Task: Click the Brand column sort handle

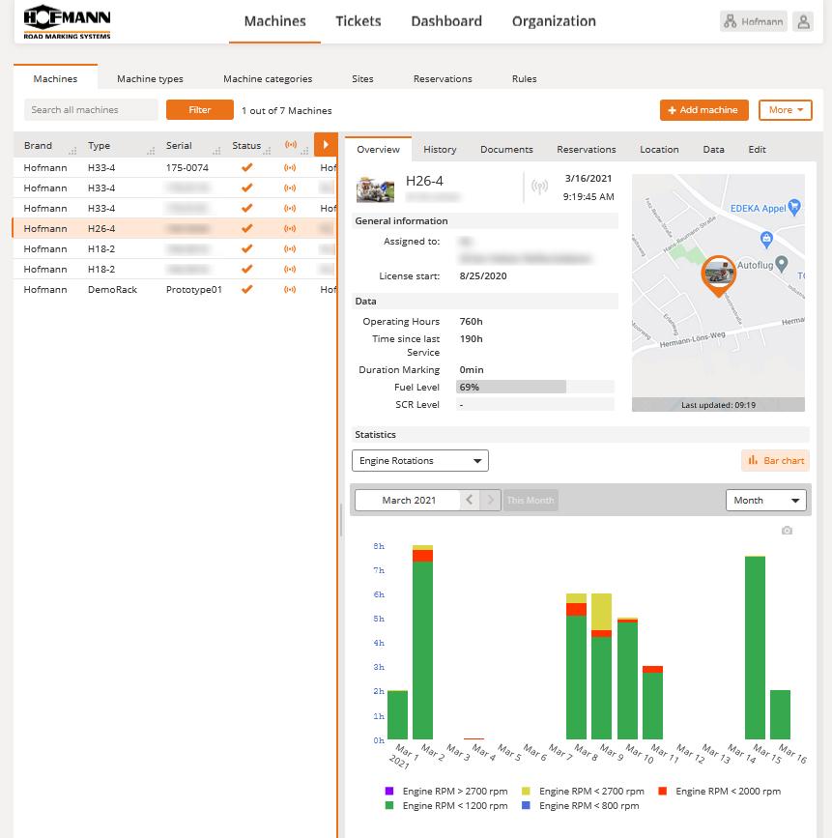Action: [x=72, y=151]
